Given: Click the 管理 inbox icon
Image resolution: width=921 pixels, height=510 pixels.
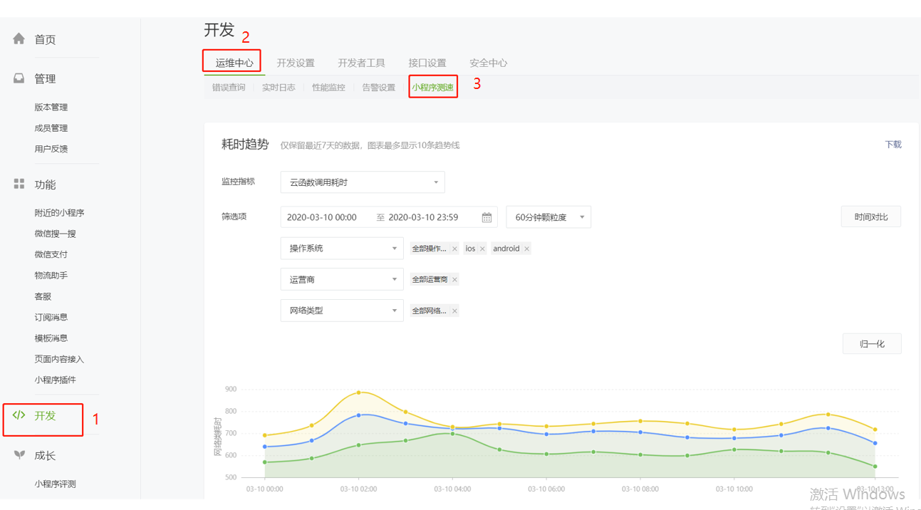Looking at the screenshot, I should (19, 78).
